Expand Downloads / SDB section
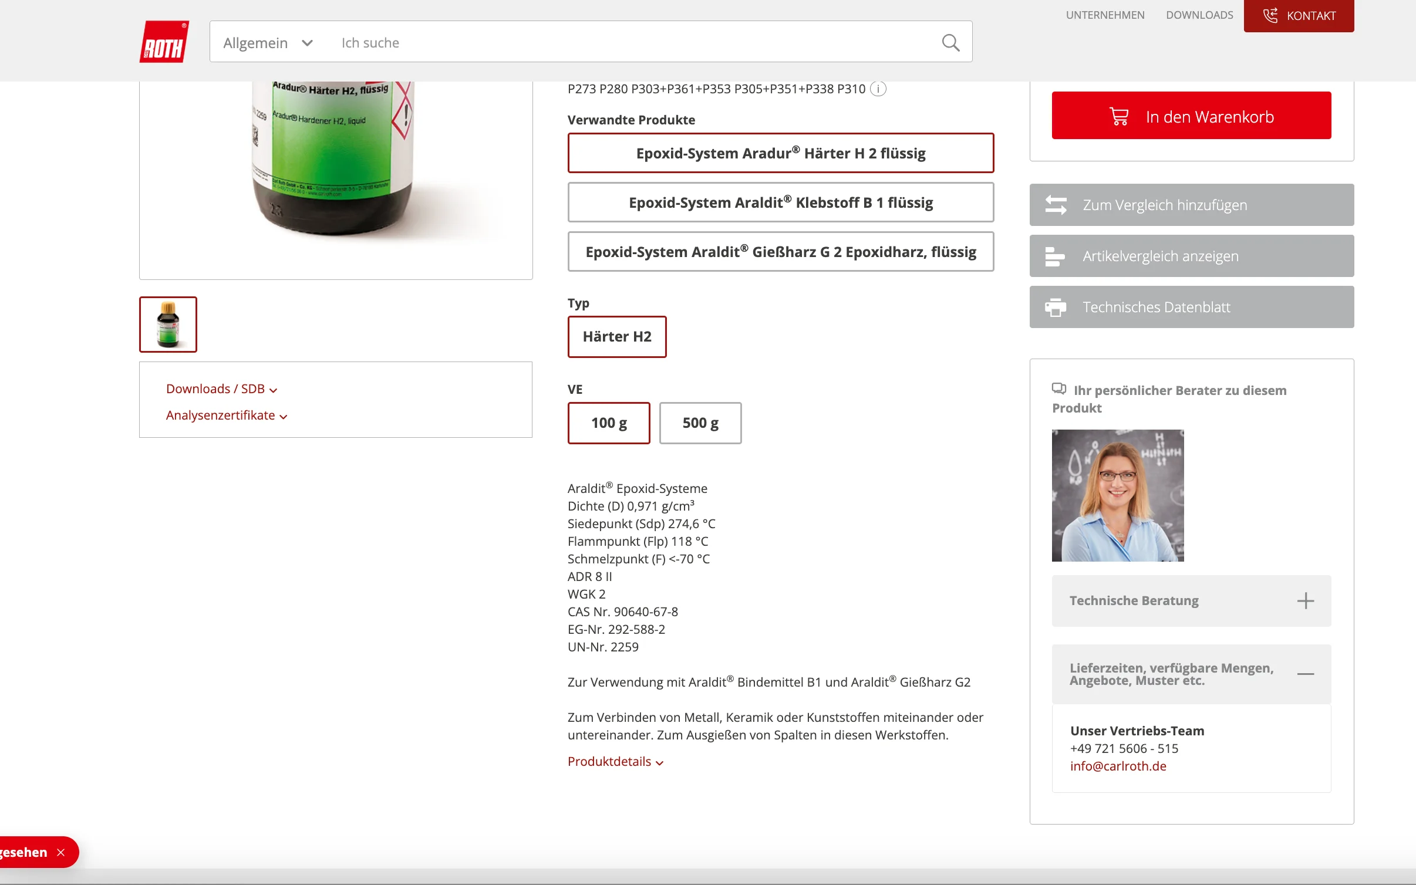Viewport: 1416px width, 885px height. (x=221, y=389)
